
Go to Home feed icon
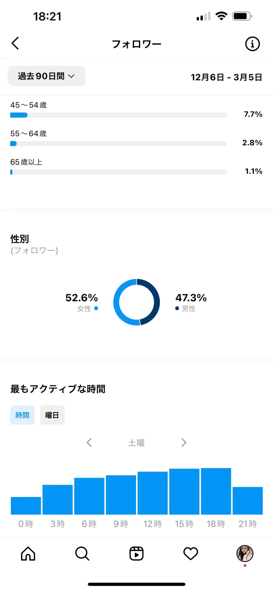pyautogui.click(x=28, y=554)
